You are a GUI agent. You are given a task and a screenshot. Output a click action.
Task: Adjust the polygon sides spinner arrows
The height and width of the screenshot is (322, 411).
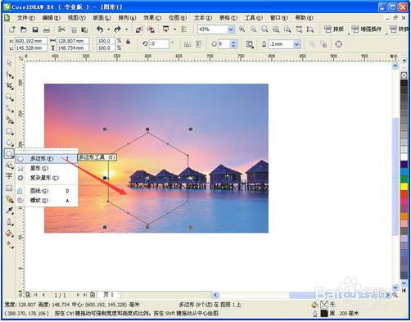pos(233,44)
